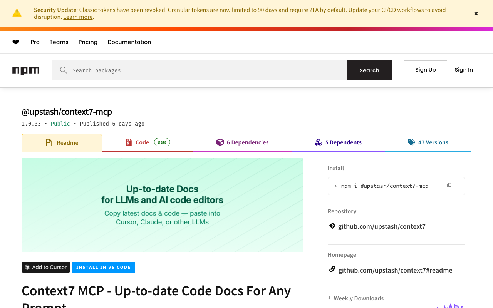The width and height of the screenshot is (493, 308).
Task: Click the Cursor cube logo icon
Action: 27,267
